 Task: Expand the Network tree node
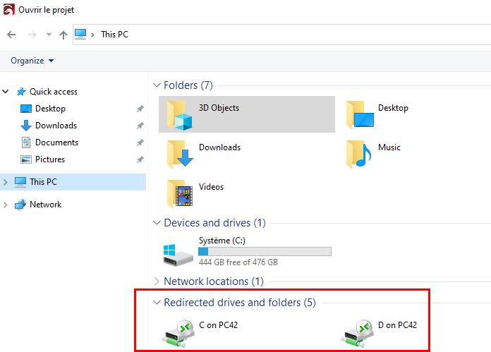6,205
